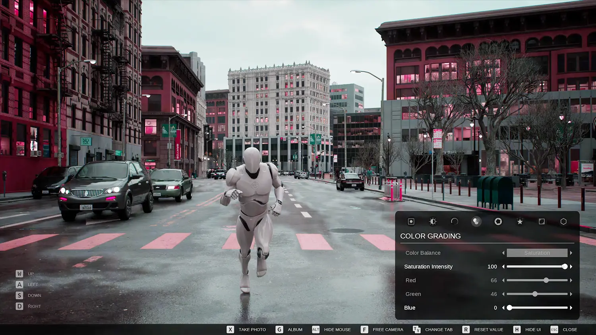Screen dimensions: 596x335
Task: Click the H key icon for Hide UI
Action: (517, 329)
